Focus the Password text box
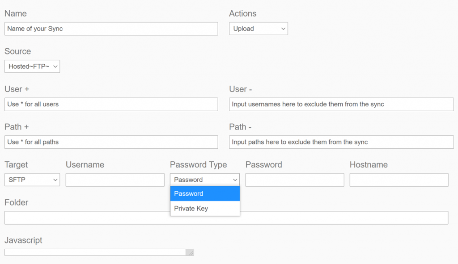Viewport: 458px width, 264px height. click(x=295, y=180)
